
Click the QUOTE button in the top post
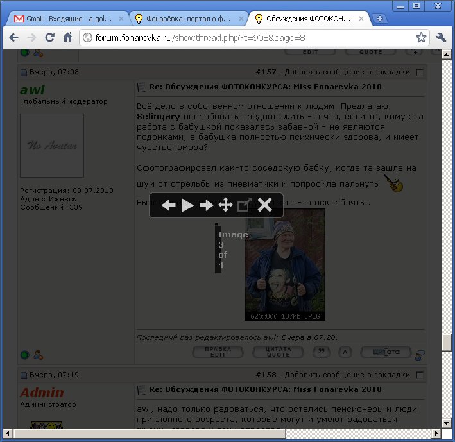coord(370,52)
